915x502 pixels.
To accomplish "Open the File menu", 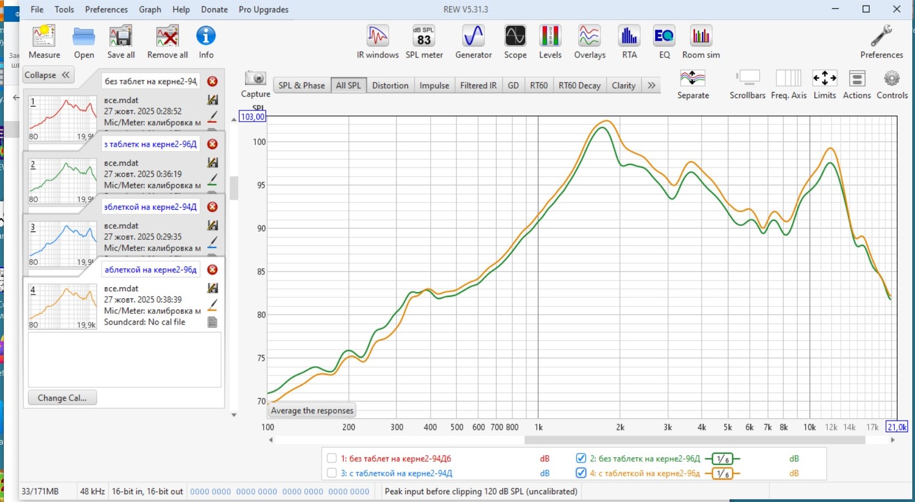I will 37,9.
